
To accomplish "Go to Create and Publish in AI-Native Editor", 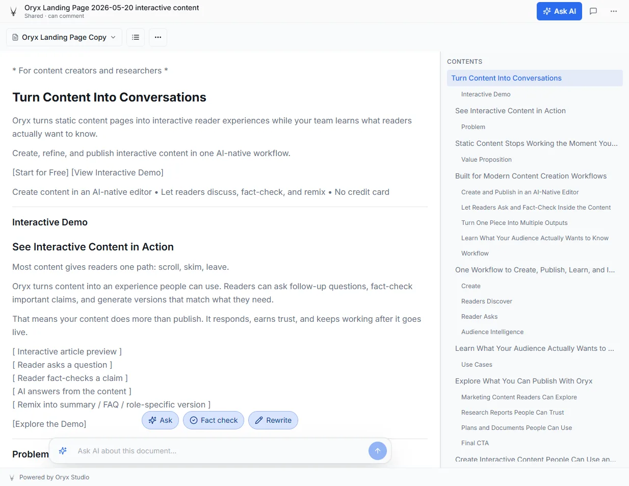I will [x=520, y=192].
